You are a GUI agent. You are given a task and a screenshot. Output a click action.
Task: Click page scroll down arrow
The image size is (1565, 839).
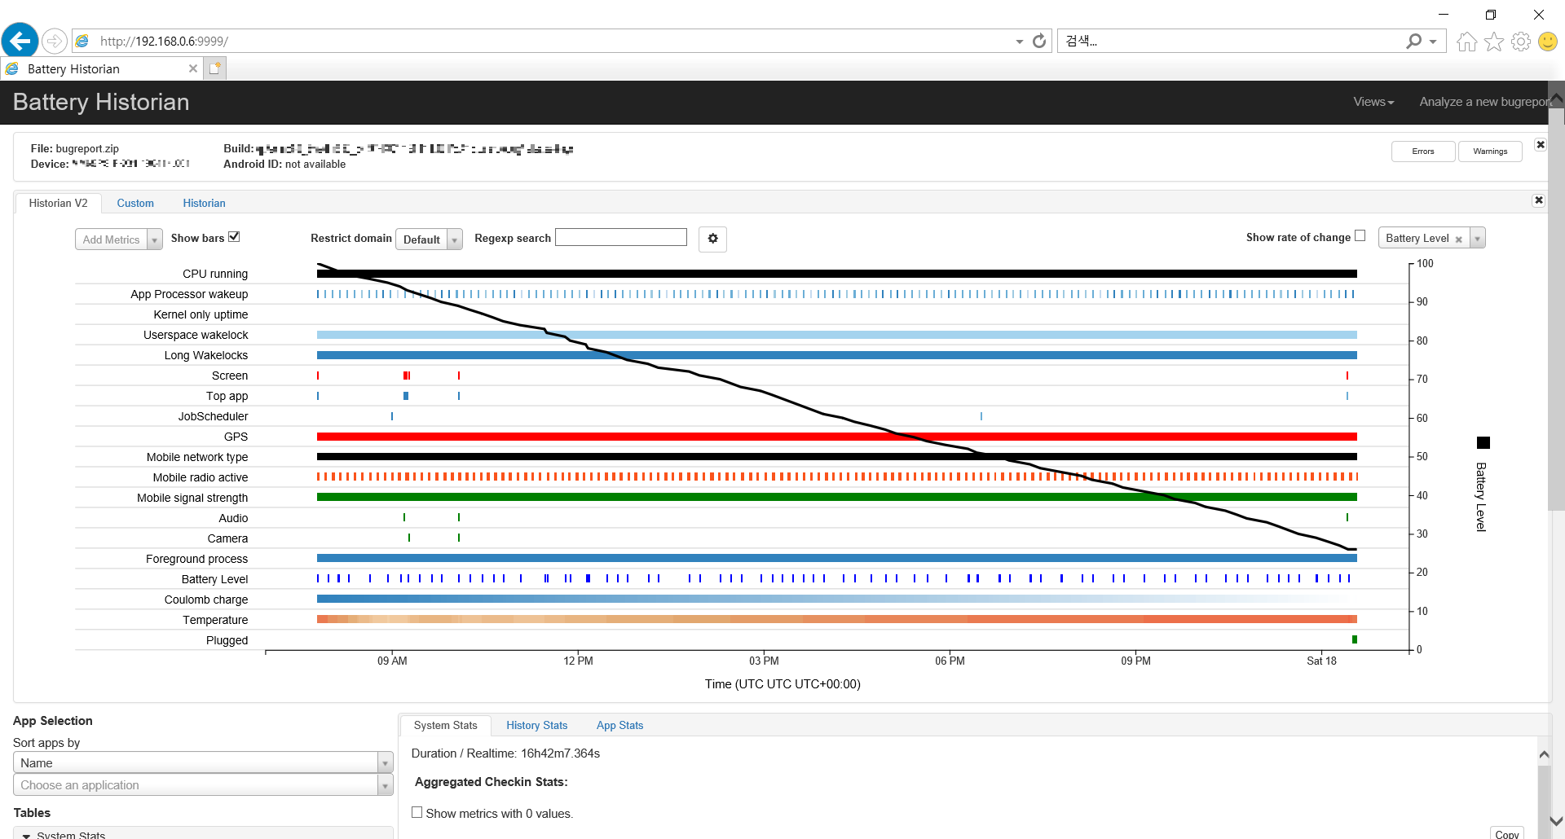[1557, 821]
